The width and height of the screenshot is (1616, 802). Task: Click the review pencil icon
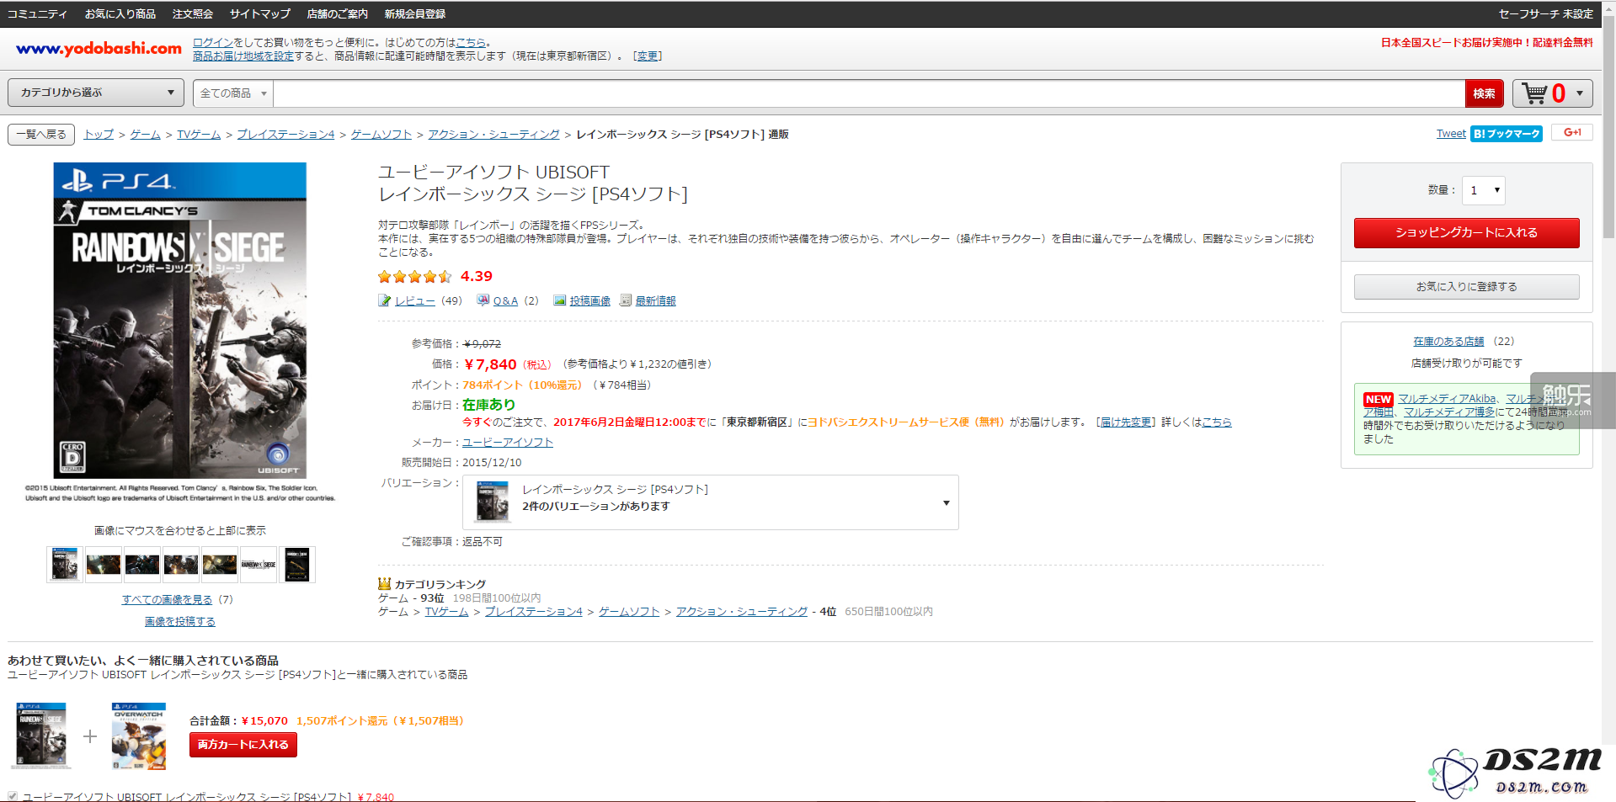pyautogui.click(x=385, y=300)
